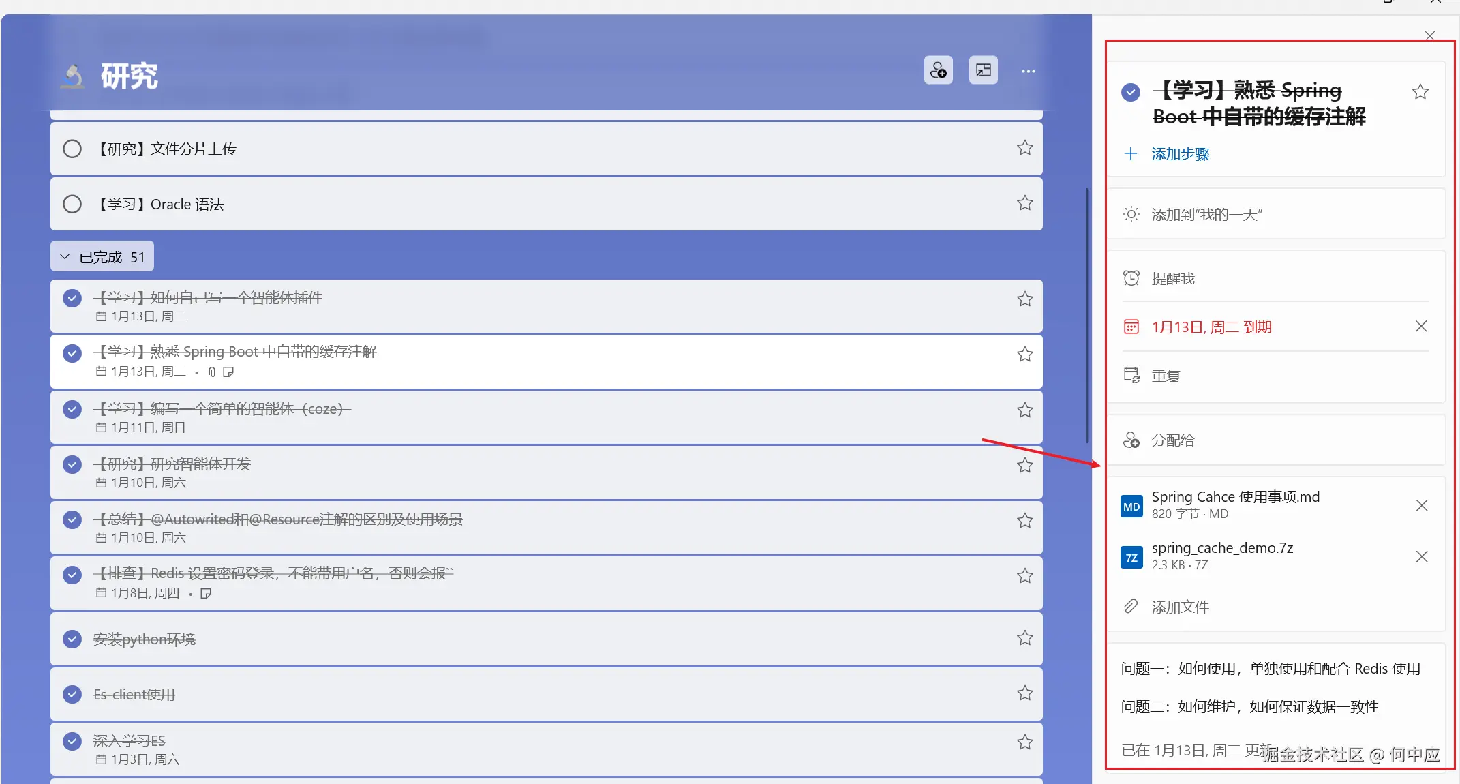Uncheck completed circle in detail panel
The height and width of the screenshot is (784, 1460).
[x=1130, y=92]
